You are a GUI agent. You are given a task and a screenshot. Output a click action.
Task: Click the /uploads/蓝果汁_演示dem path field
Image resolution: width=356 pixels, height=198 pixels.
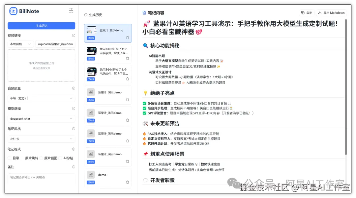[x=55, y=44]
